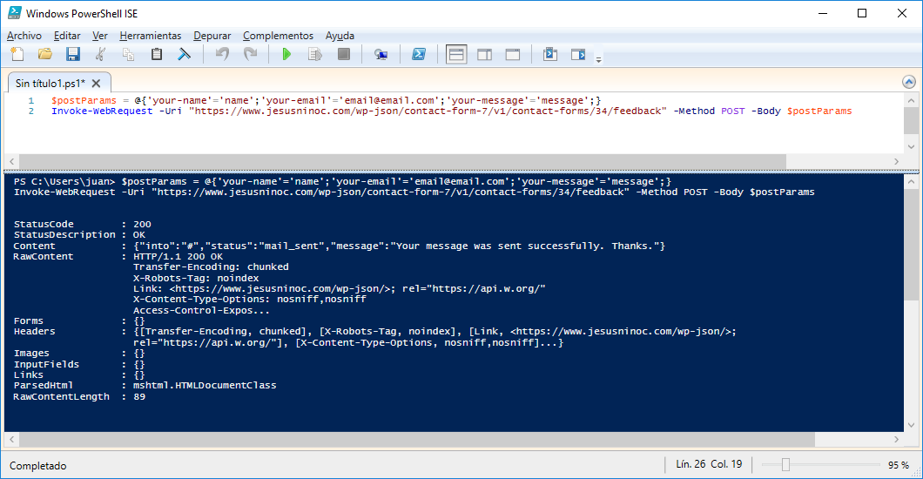Open the Herramientas menu
This screenshot has width=923, height=479.
pyautogui.click(x=151, y=36)
